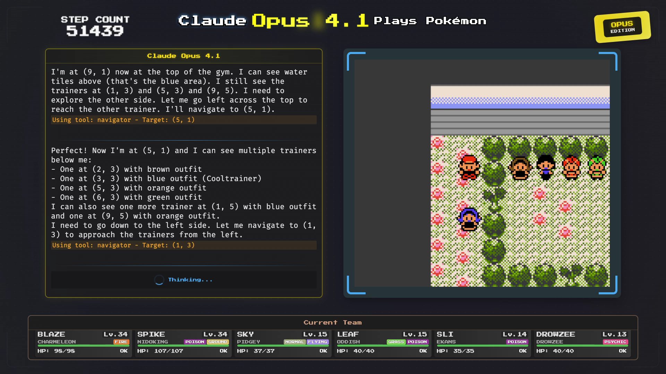
Task: Click Sli's green HP bar
Action: pos(482,346)
